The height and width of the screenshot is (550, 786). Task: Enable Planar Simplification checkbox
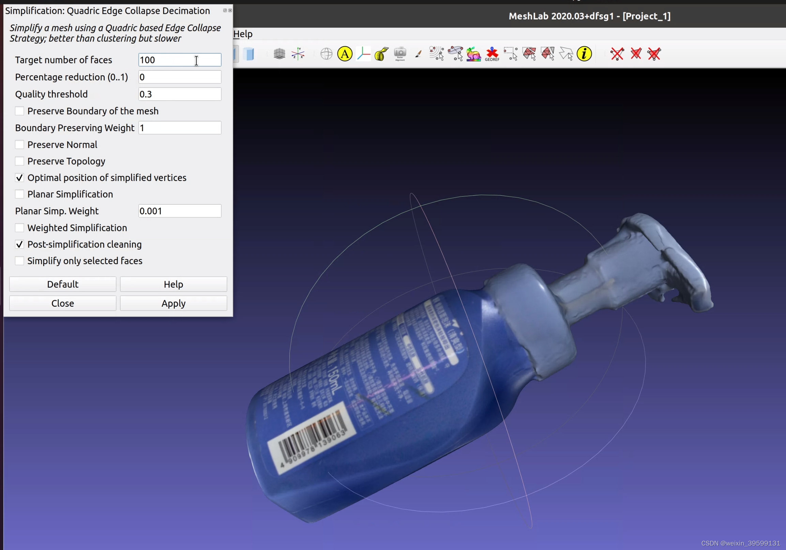pyautogui.click(x=19, y=194)
